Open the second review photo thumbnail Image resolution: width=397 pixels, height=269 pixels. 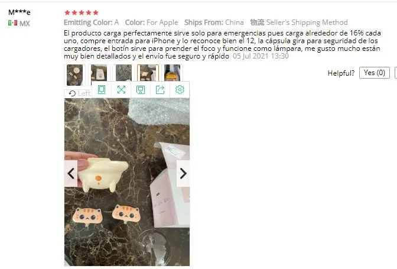click(99, 73)
